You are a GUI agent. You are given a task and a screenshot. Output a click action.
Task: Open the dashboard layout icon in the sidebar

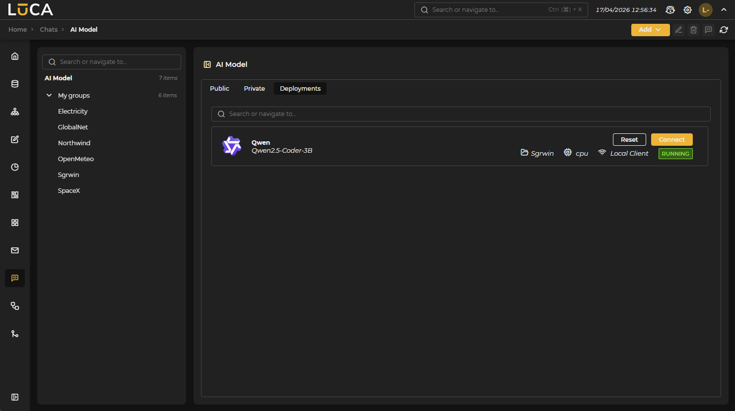pos(15,195)
